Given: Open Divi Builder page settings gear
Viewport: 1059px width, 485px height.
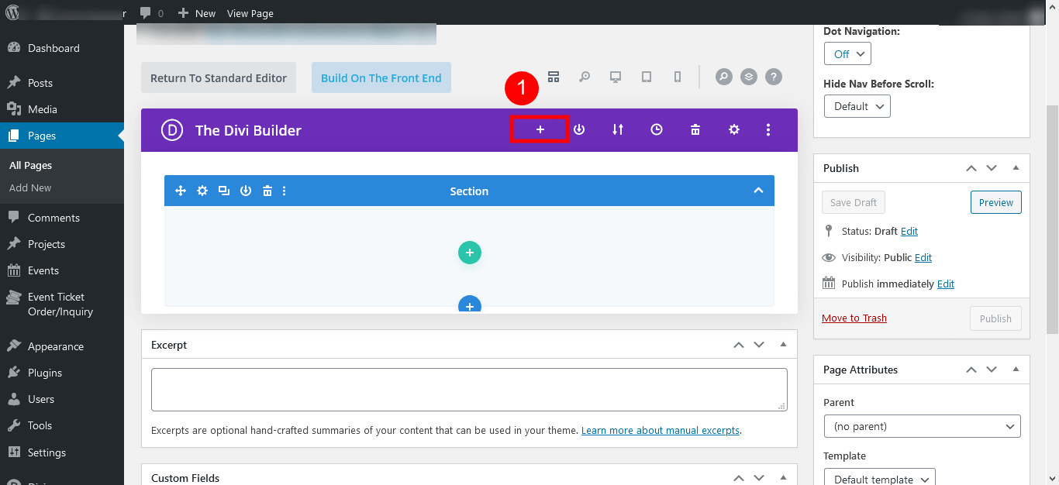Looking at the screenshot, I should click(x=734, y=129).
